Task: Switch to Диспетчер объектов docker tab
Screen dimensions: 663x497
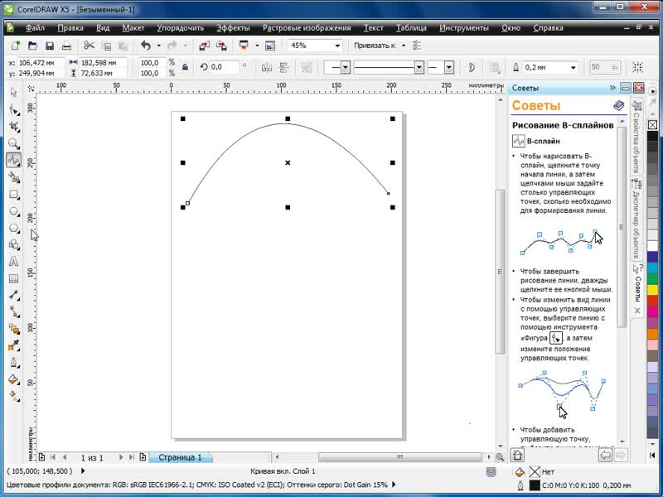Action: pyautogui.click(x=636, y=219)
